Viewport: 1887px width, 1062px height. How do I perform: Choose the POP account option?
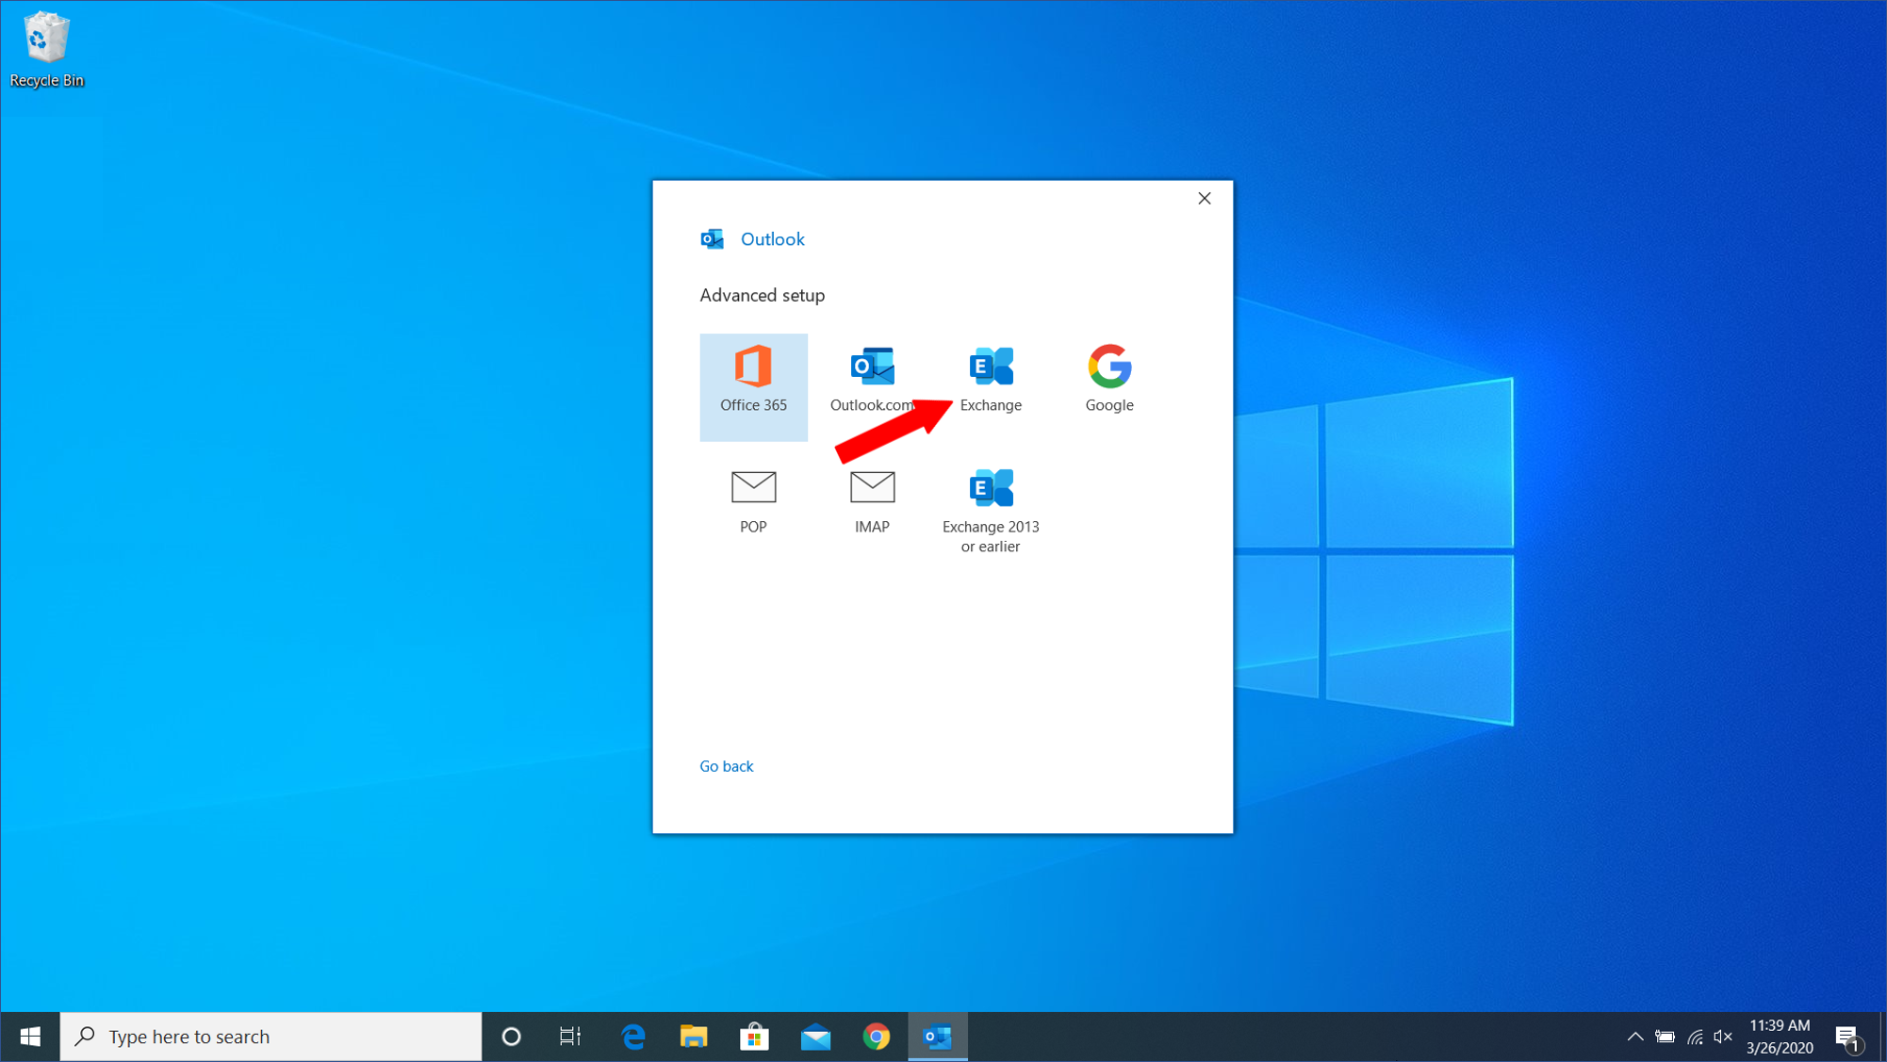753,501
